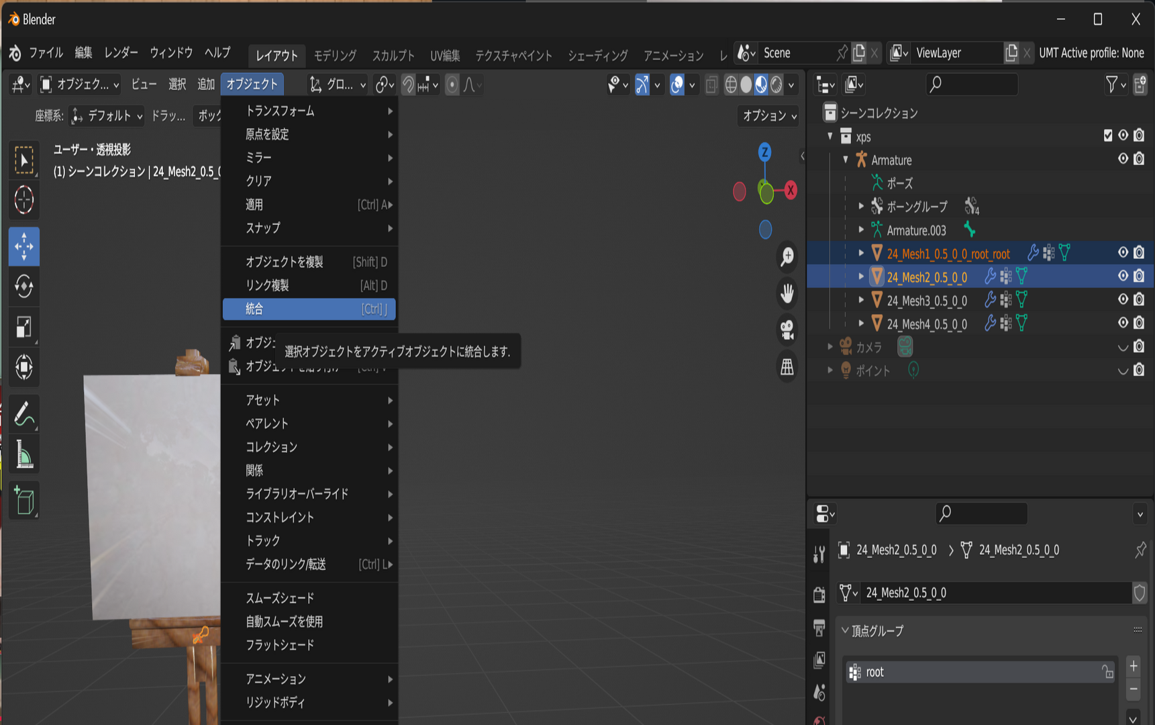The image size is (1155, 725).
Task: Open the Tool properties tab icon
Action: [819, 554]
